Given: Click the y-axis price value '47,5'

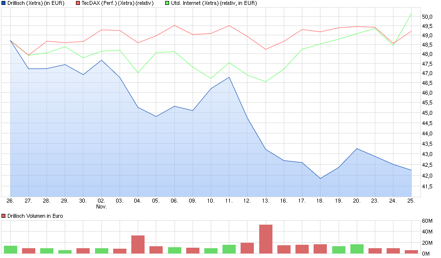Looking at the screenshot, I should click(x=427, y=64).
